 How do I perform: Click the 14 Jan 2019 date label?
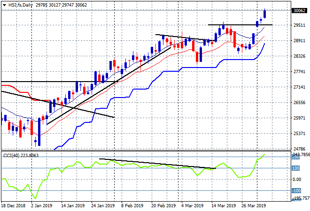pos(73,206)
